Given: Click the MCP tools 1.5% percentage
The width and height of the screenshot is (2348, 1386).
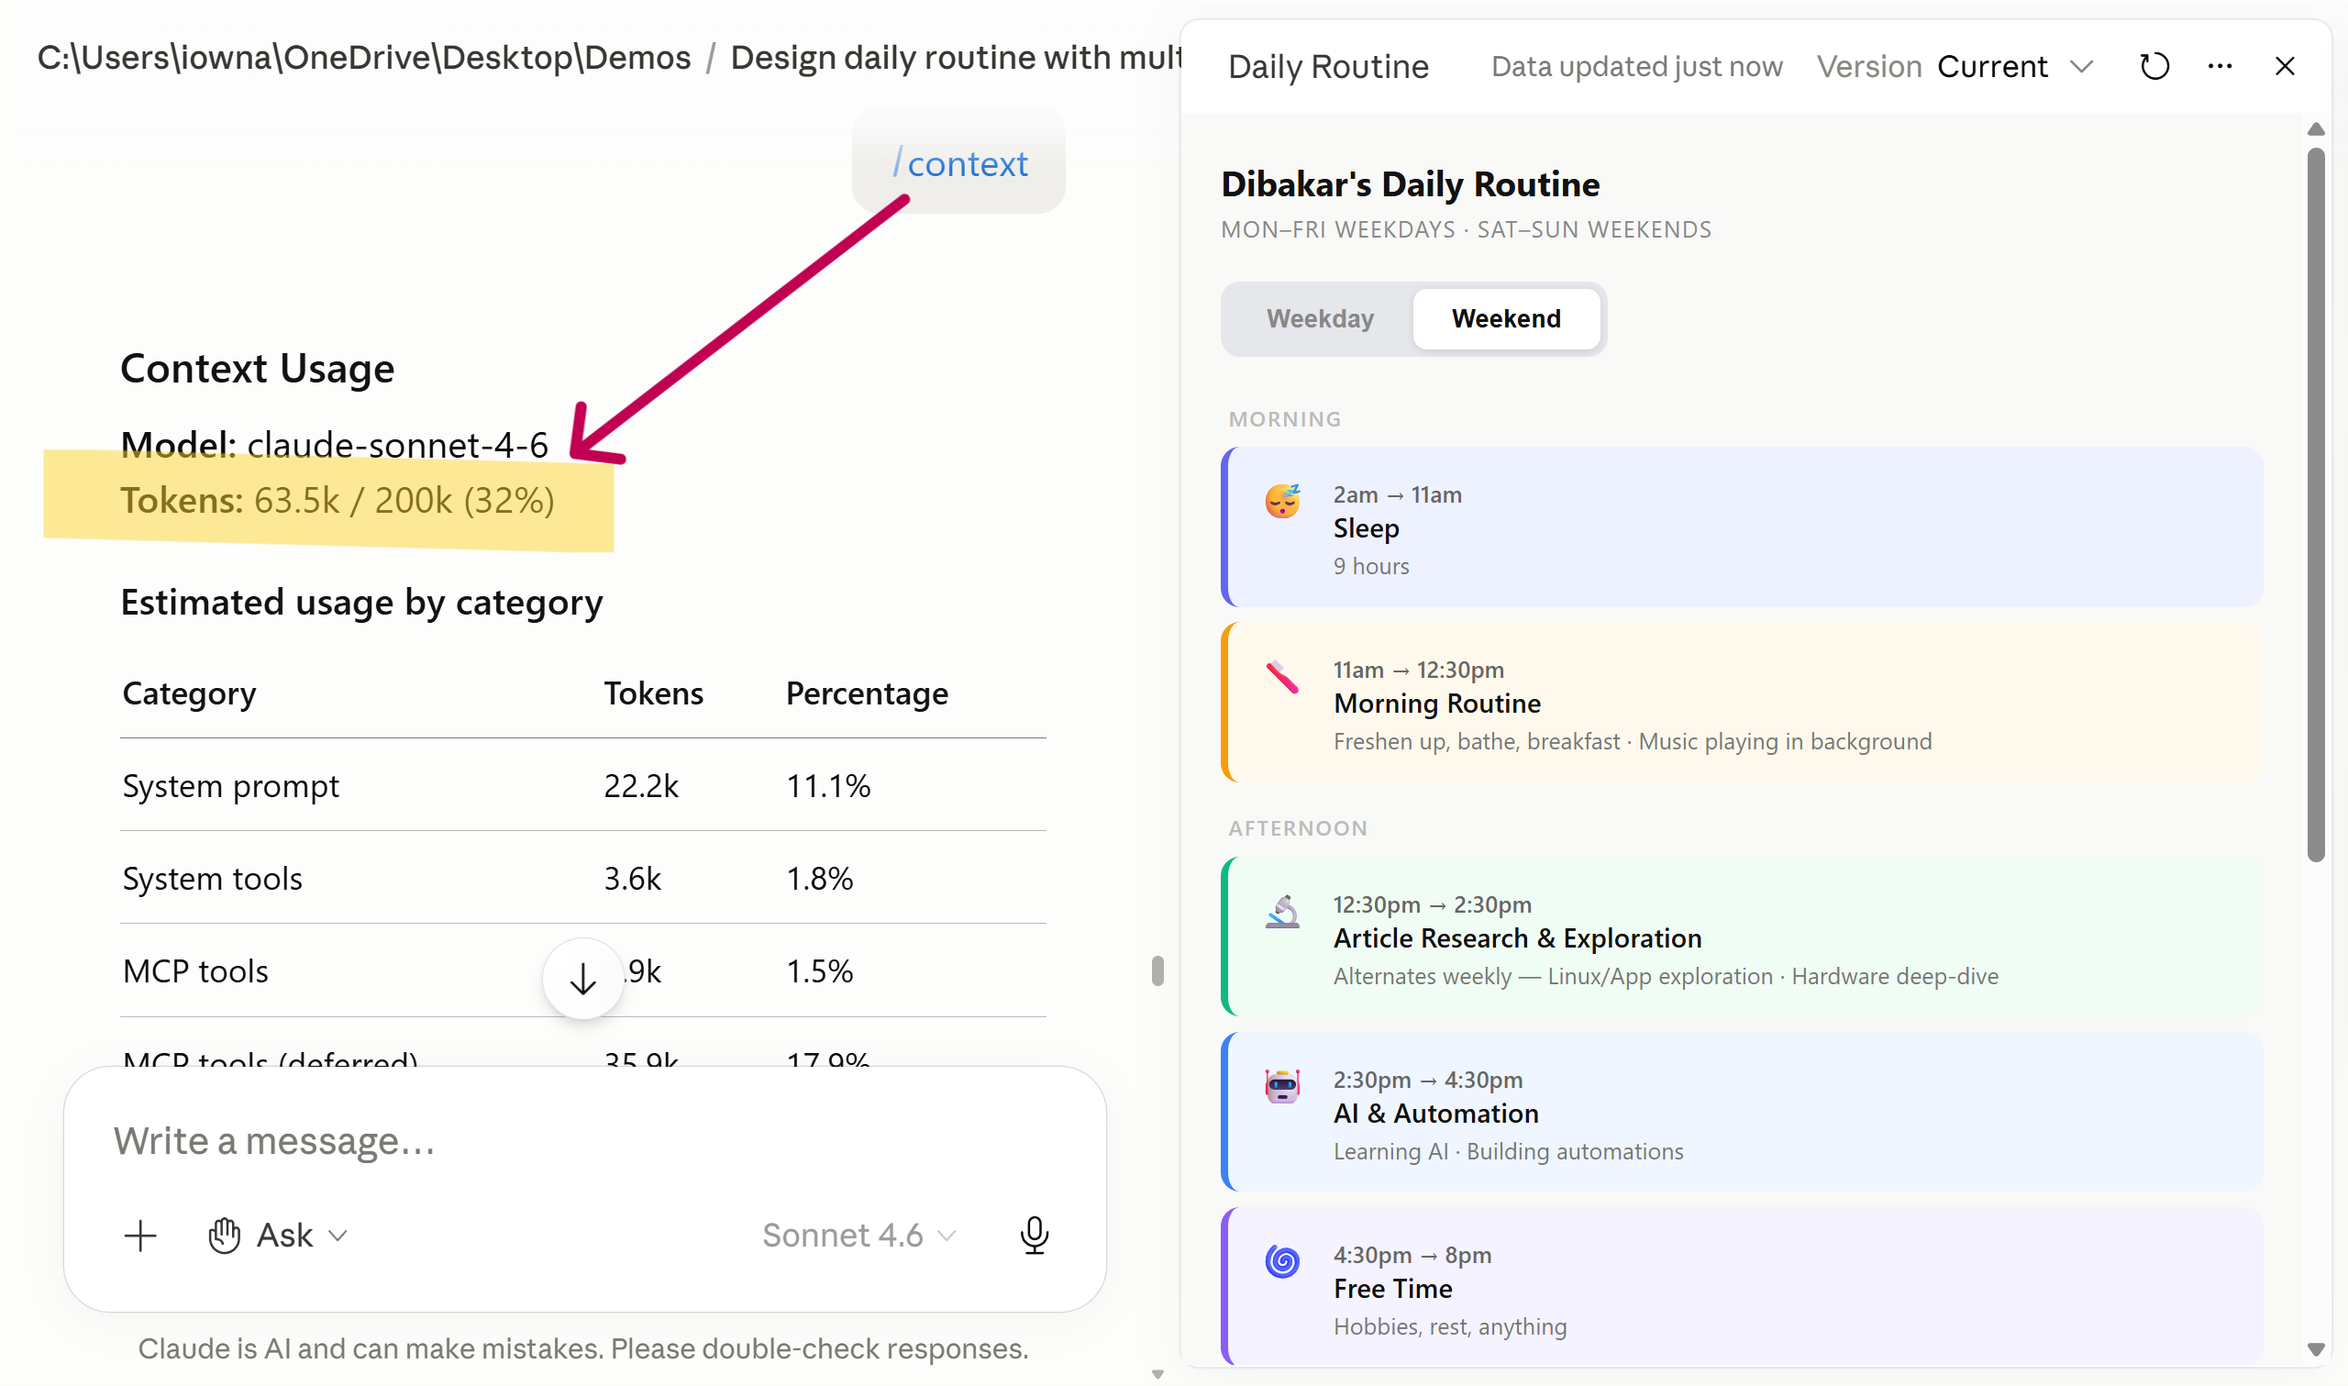Looking at the screenshot, I should tap(819, 971).
